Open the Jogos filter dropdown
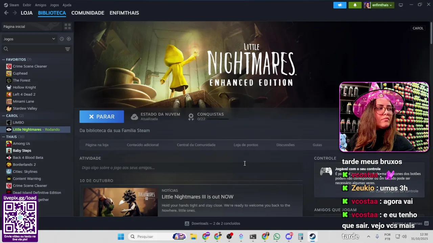 29,39
